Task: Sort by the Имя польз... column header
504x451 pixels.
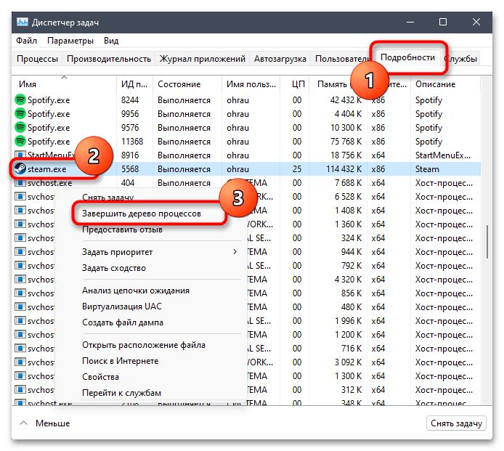Action: pyautogui.click(x=251, y=84)
